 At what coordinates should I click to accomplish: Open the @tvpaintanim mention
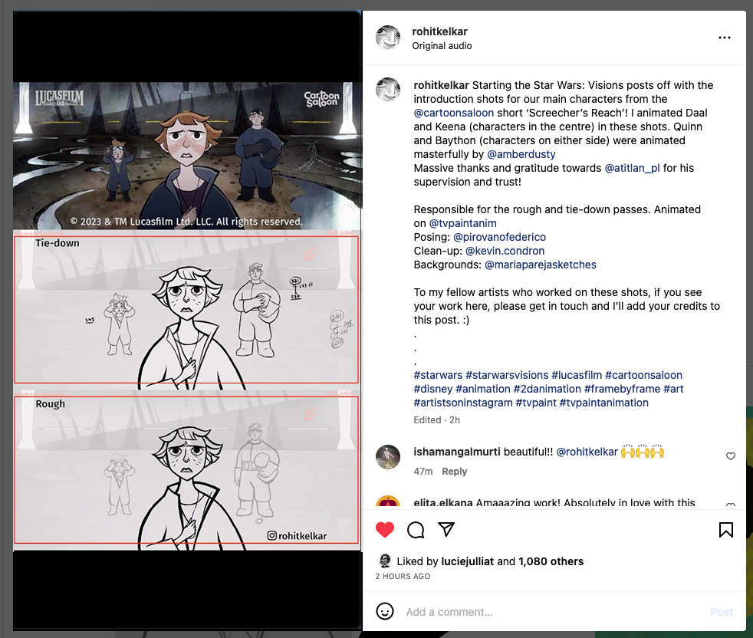[x=462, y=223]
